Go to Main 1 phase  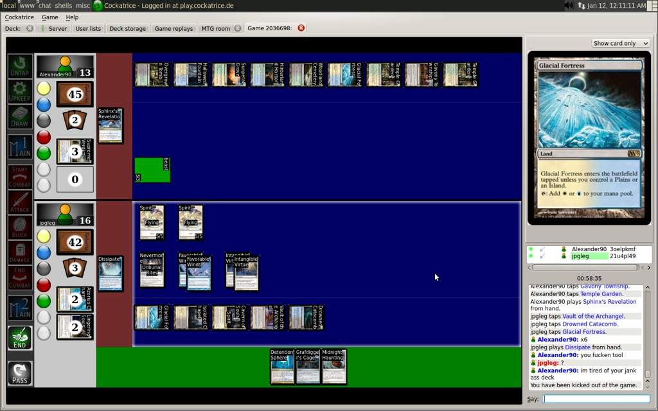20,147
